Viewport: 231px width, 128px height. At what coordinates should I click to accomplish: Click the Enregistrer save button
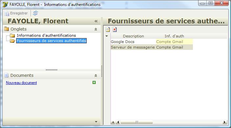tap(16, 13)
